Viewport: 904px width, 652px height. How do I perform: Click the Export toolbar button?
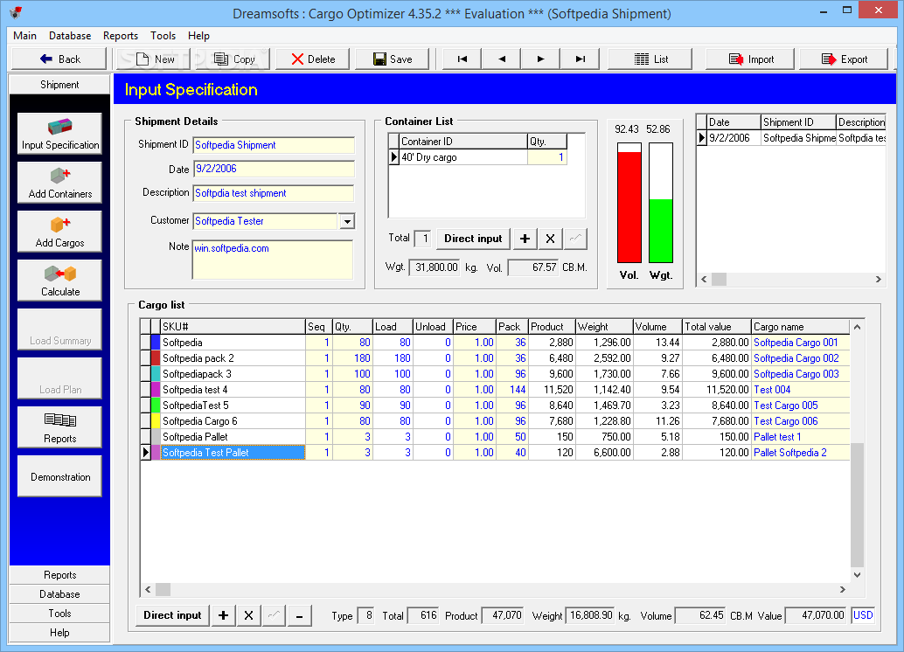tap(845, 59)
